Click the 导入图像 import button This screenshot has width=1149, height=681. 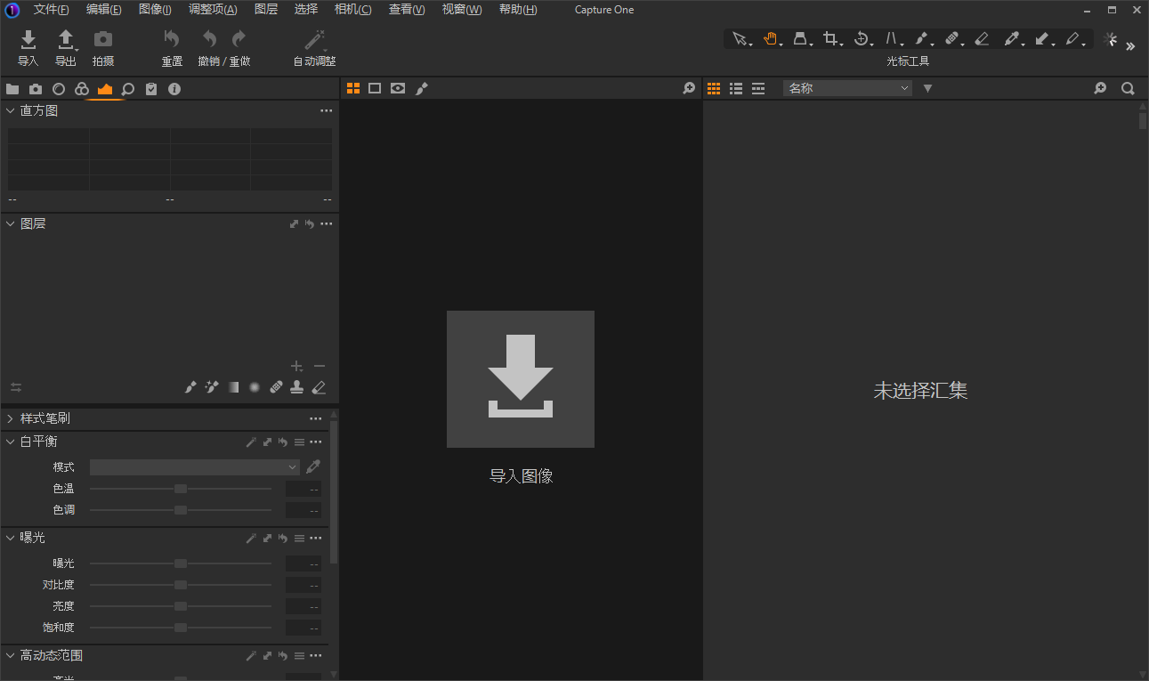coord(521,379)
